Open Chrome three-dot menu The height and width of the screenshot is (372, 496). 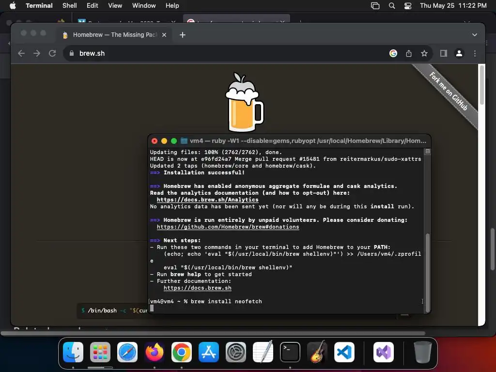pyautogui.click(x=475, y=53)
